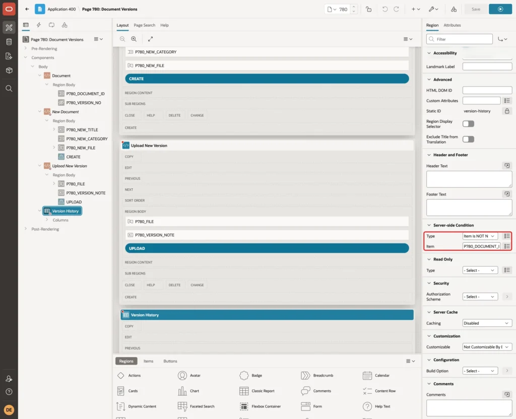Select the Calendar region in gallery

pos(376,376)
